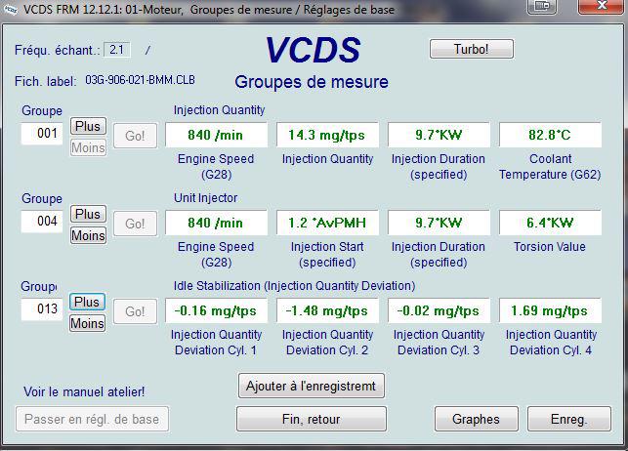Screen dimensions: 628x451
Task: Focus the group number field showing 001
Action: click(42, 134)
